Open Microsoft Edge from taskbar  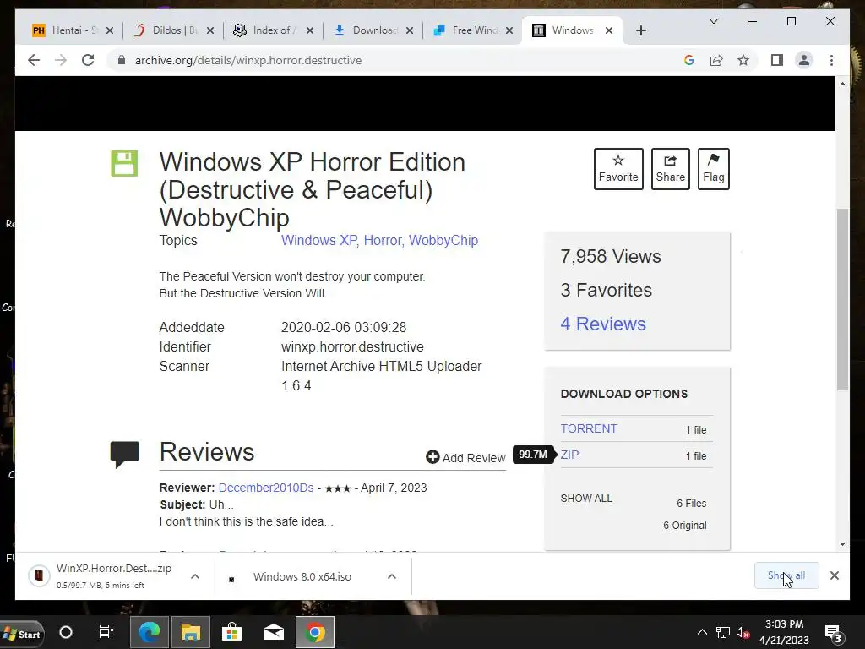149,632
